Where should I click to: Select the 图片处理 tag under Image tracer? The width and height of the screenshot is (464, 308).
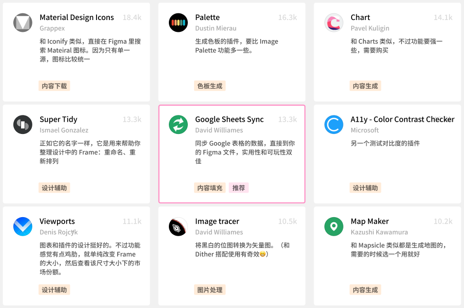click(210, 290)
